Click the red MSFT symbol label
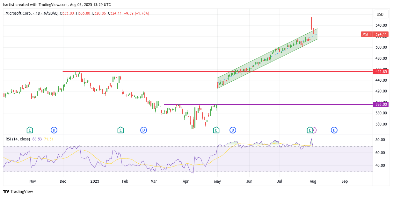This screenshot has width=393, height=197. click(367, 34)
